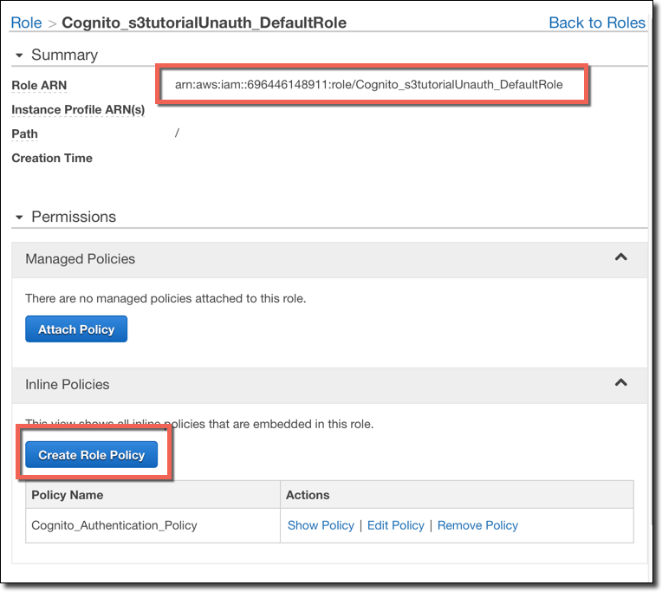Click the Summary heading text

pyautogui.click(x=65, y=55)
